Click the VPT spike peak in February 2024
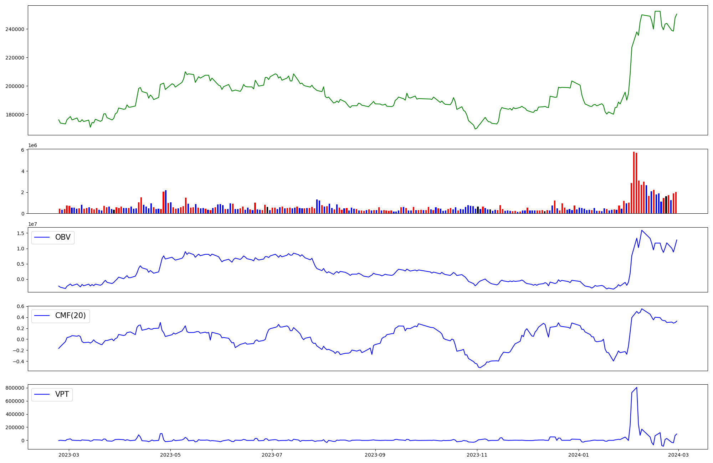Image resolution: width=713 pixels, height=463 pixels. 637,388
